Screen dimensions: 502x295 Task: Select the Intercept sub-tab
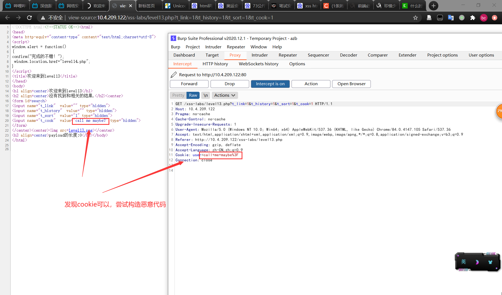(x=182, y=64)
